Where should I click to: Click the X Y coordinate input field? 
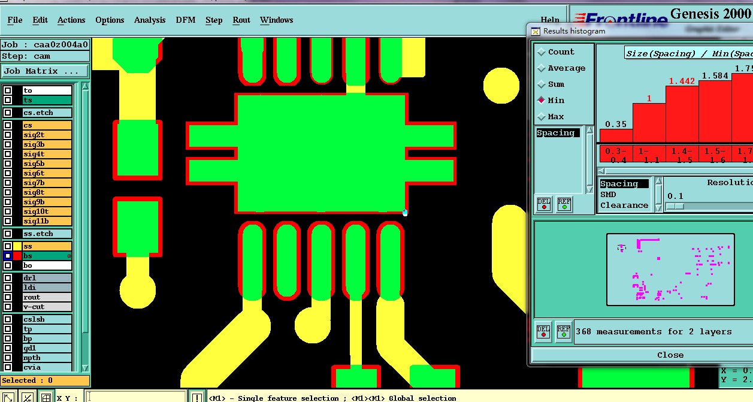tap(136, 397)
